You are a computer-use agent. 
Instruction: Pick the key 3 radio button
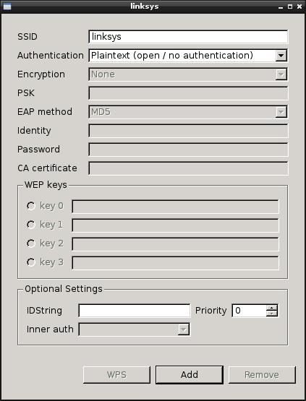coord(31,262)
